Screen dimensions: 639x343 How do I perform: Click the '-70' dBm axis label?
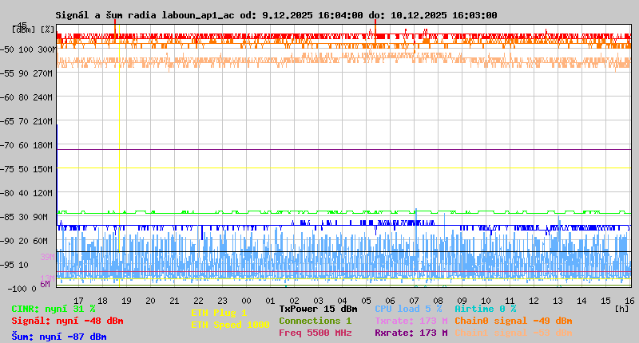click(x=7, y=145)
